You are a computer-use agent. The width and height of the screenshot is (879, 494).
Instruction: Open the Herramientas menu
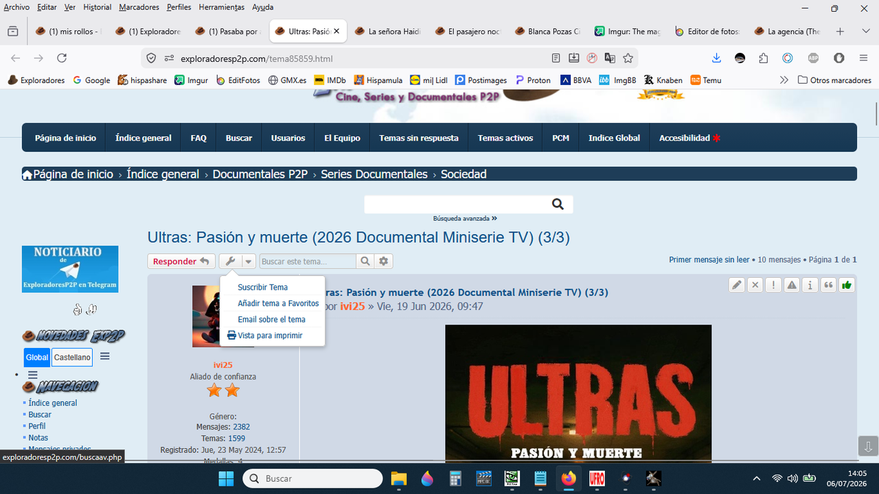pos(221,7)
